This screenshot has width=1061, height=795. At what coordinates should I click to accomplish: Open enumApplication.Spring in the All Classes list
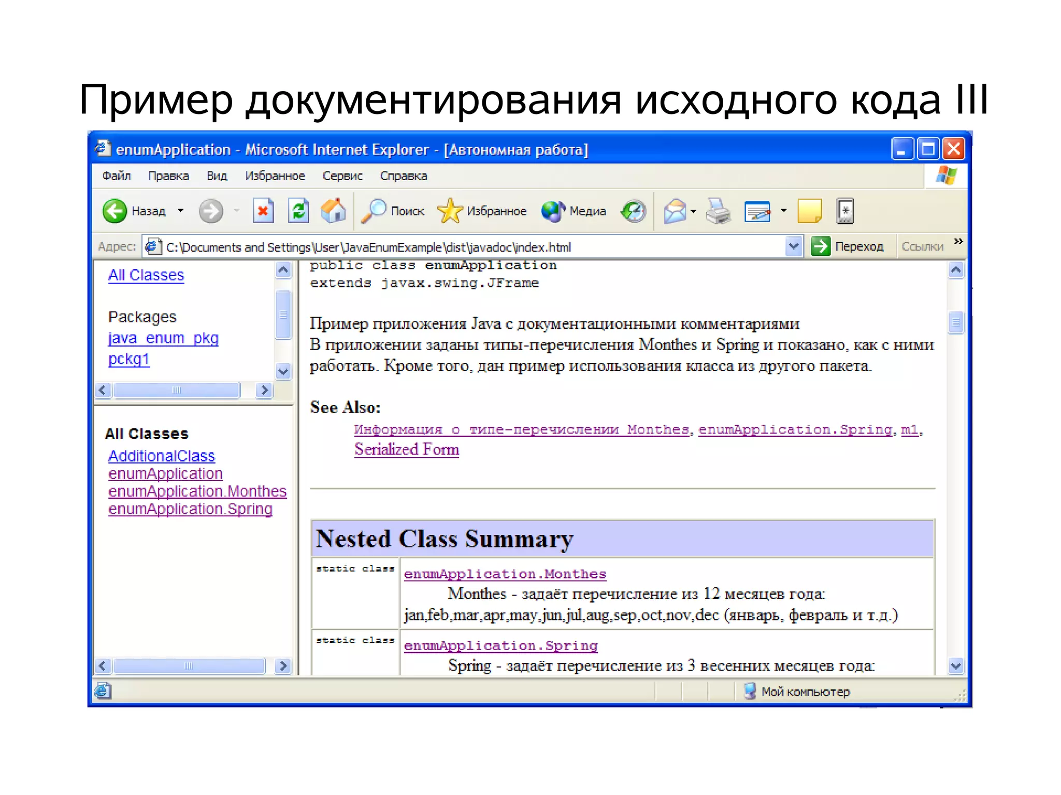click(x=190, y=509)
